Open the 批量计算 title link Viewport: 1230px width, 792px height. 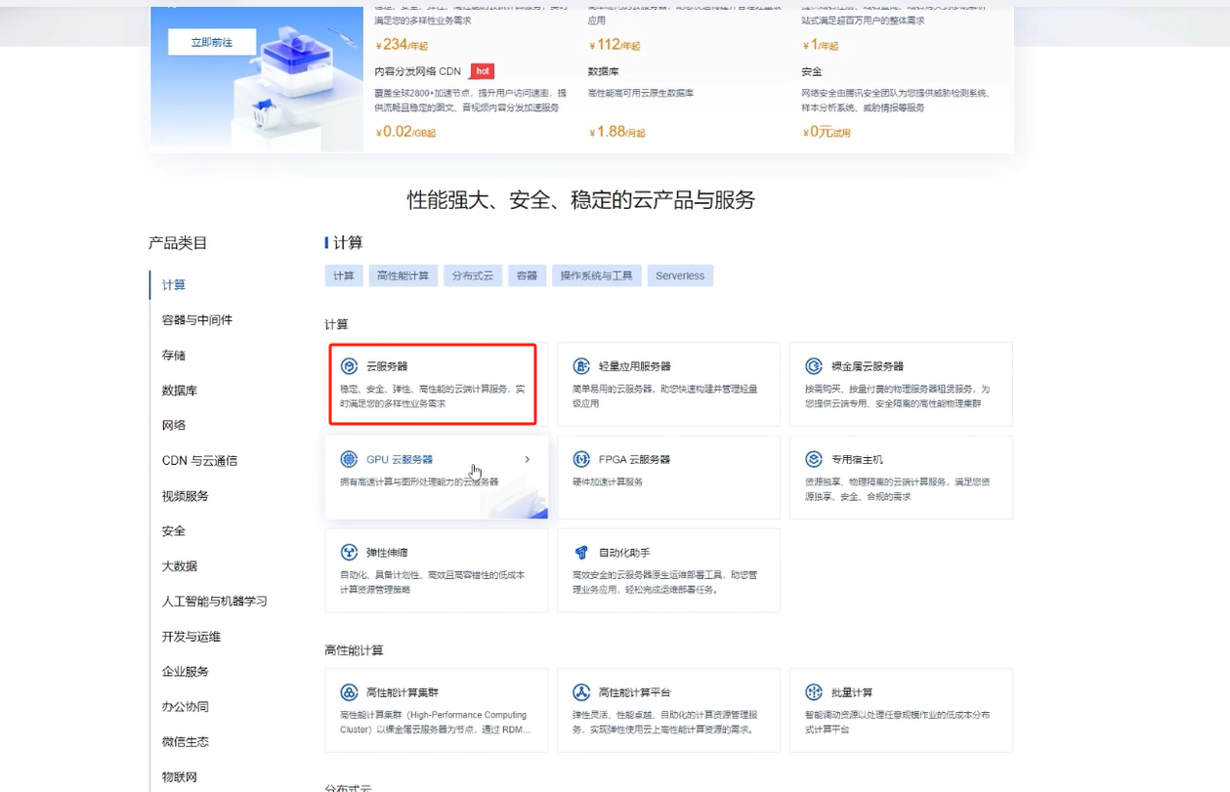coord(852,692)
